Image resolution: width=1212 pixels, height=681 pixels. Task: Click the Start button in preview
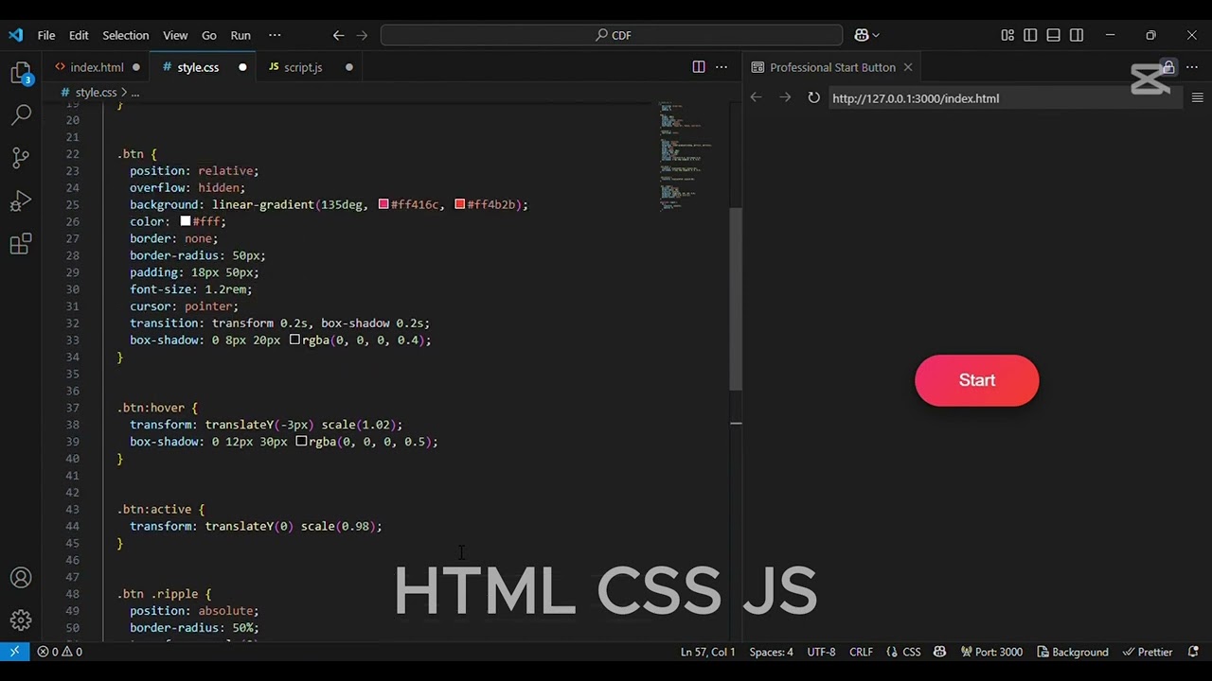point(976,380)
